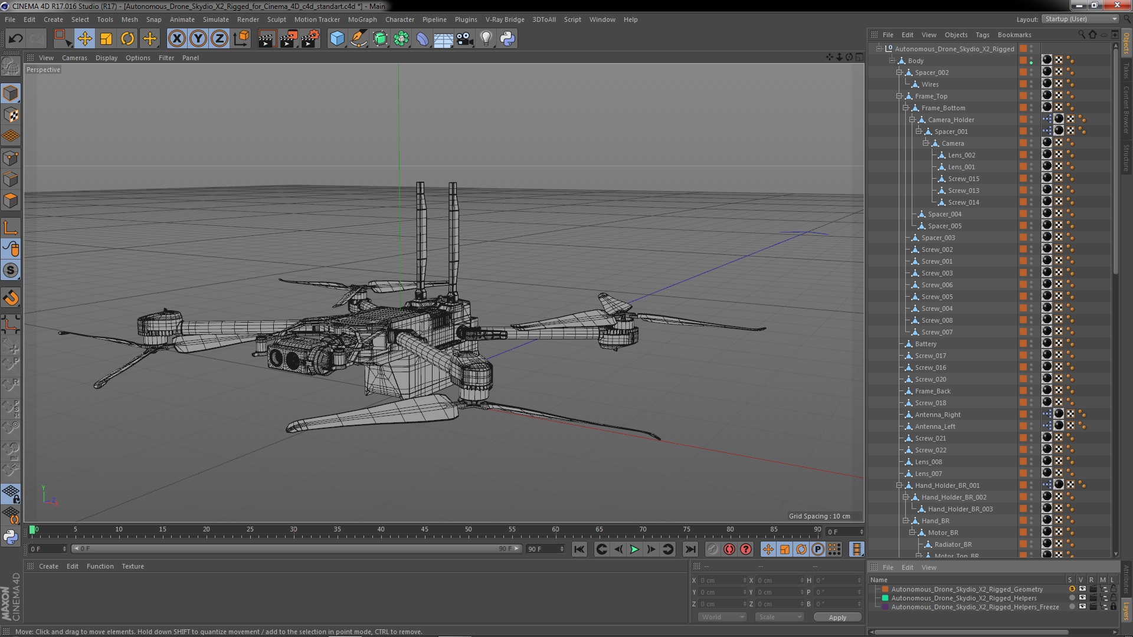Open Edit Render Settings icon
Image resolution: width=1133 pixels, height=637 pixels.
pyautogui.click(x=310, y=39)
